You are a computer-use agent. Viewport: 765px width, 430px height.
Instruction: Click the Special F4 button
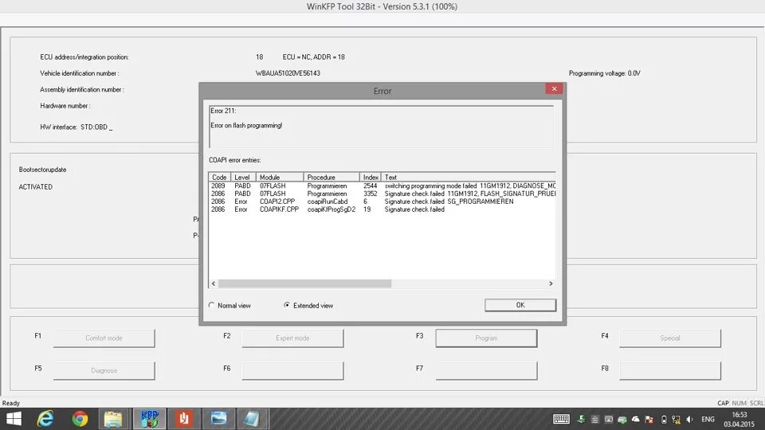pos(670,338)
